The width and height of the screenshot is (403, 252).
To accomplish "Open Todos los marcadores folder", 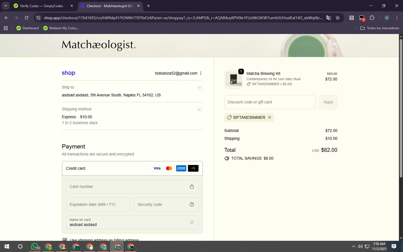I will 380,28.
